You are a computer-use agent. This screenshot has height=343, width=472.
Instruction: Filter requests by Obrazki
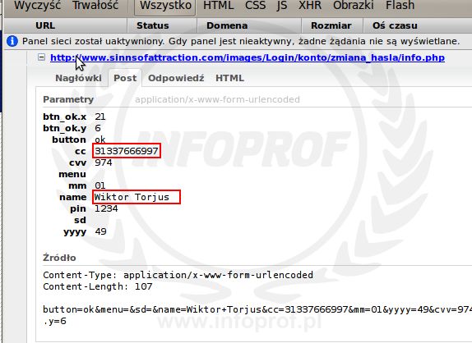coord(354,5)
